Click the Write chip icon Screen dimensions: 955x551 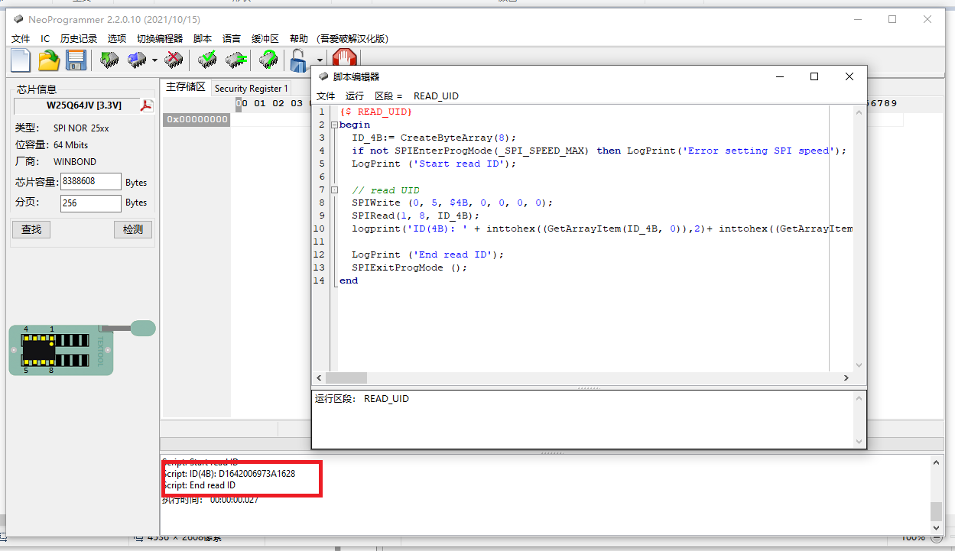tap(138, 60)
